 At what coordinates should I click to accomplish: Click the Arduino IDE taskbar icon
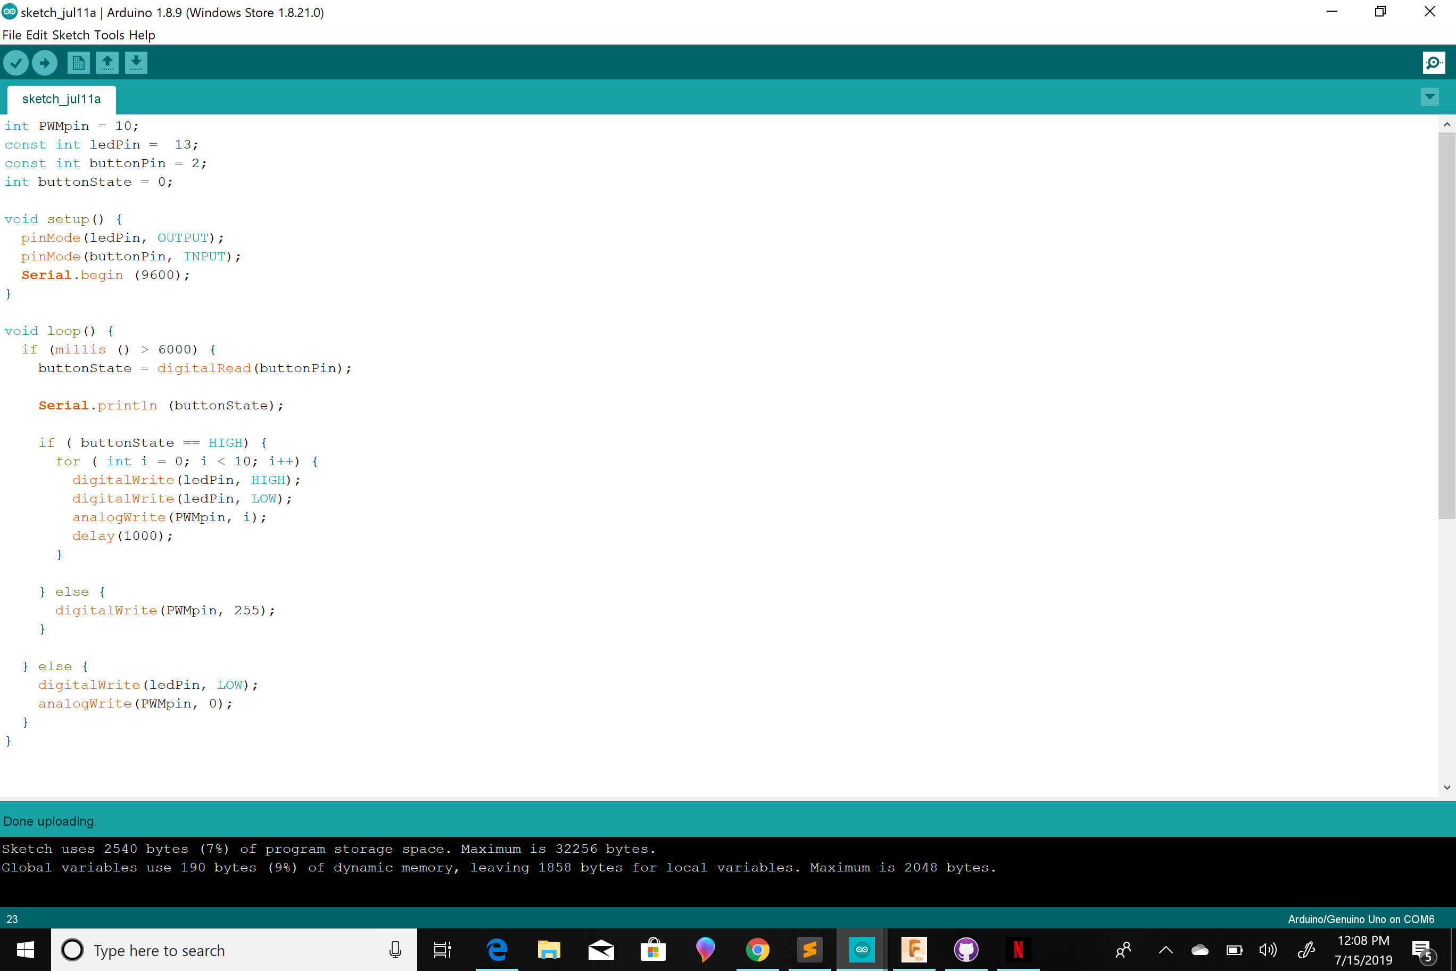point(862,949)
